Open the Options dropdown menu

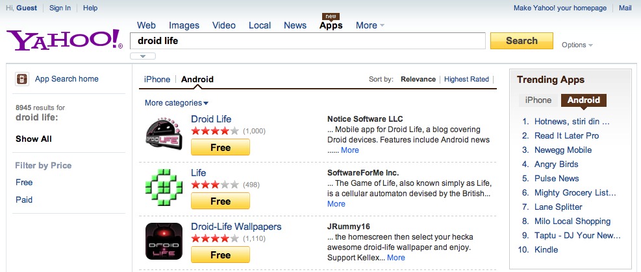[577, 45]
